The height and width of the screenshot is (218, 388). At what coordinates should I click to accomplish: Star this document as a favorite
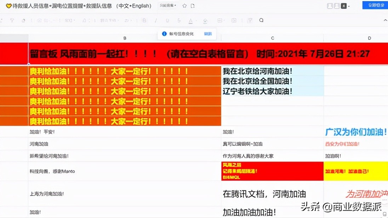[184, 5]
